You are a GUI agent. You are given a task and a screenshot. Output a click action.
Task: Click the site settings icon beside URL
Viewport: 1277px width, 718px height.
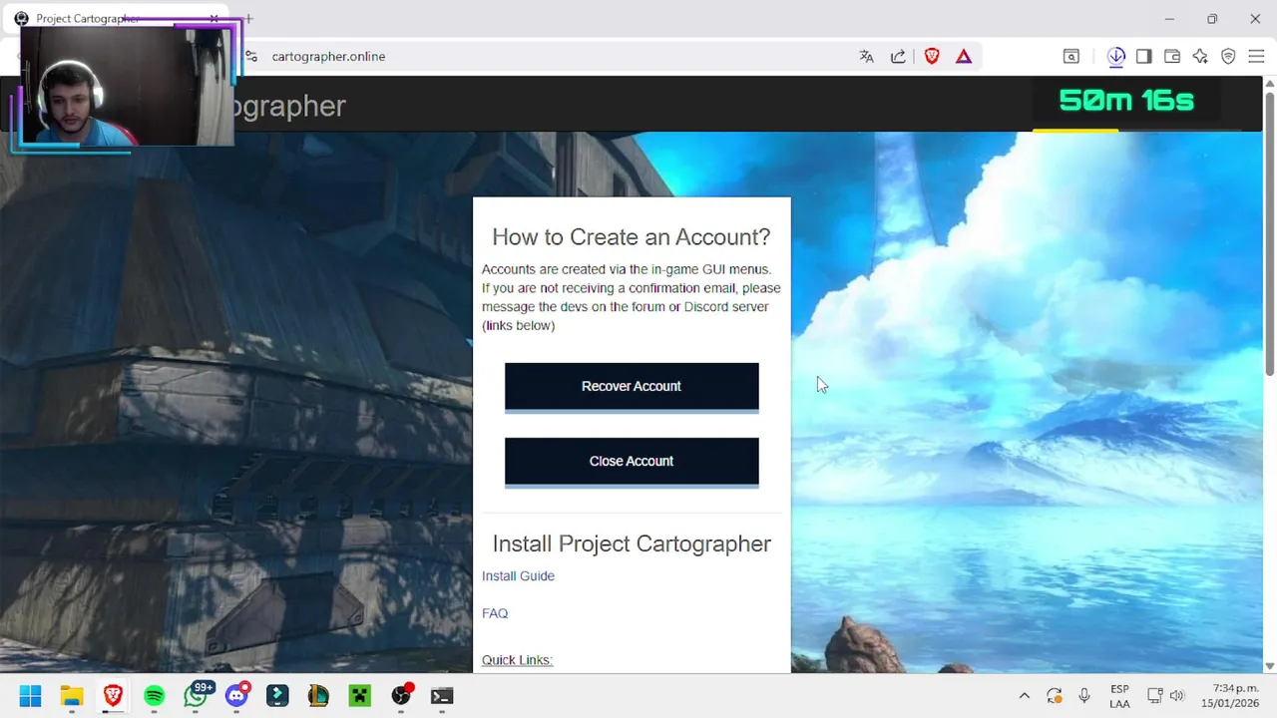251,57
